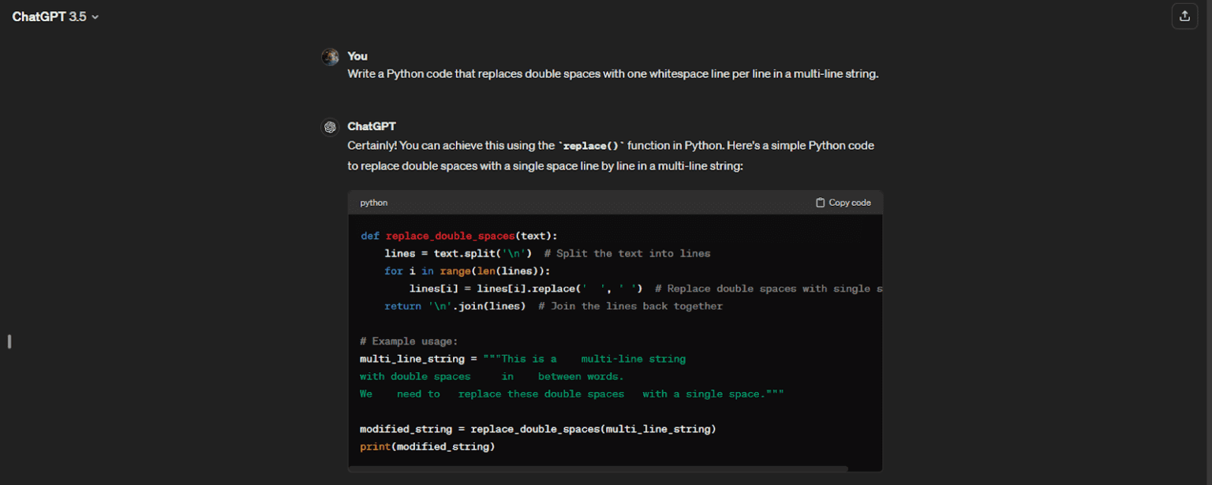Click the def replace_double_spaces code line
1212x485 pixels.
point(459,236)
